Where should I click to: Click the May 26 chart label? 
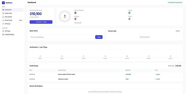click(170, 58)
